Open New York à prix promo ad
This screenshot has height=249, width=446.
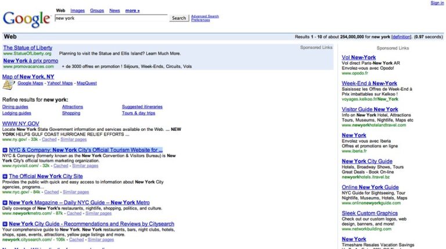tap(31, 61)
